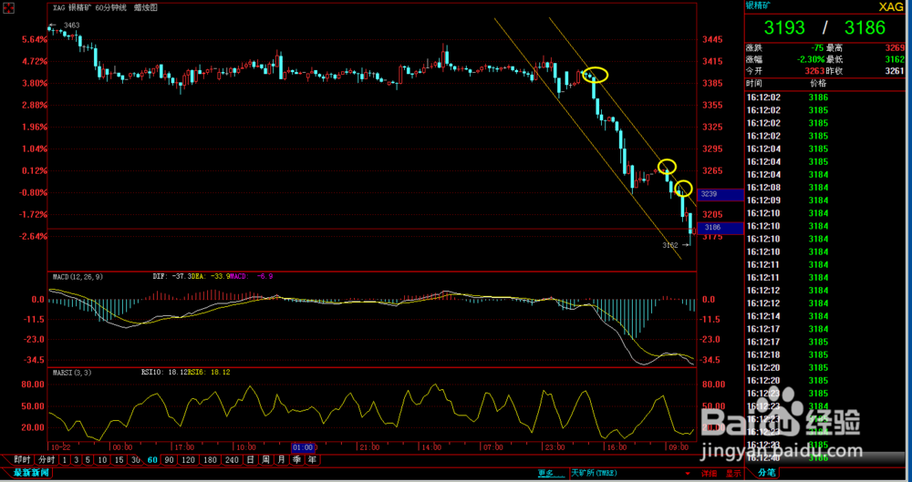Select the 15-minute period tab
The image size is (912, 482).
click(x=119, y=460)
